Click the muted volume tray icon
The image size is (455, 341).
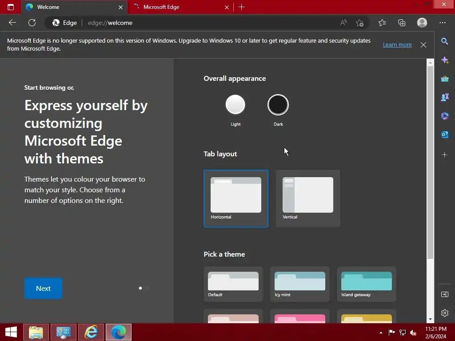413,333
